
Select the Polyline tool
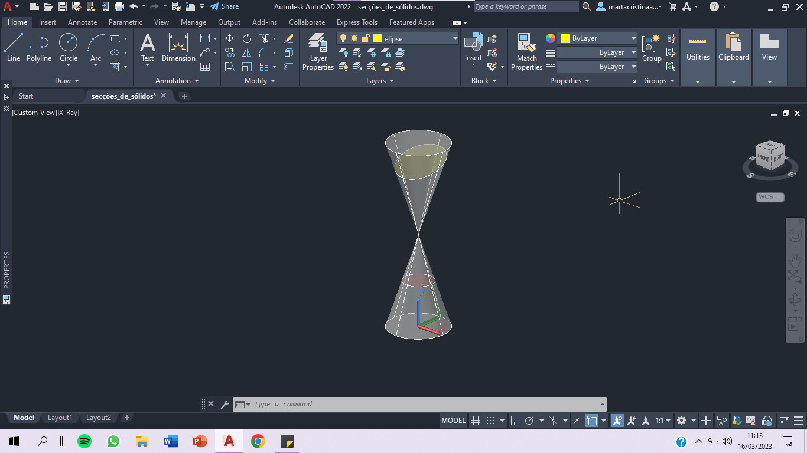[x=39, y=47]
